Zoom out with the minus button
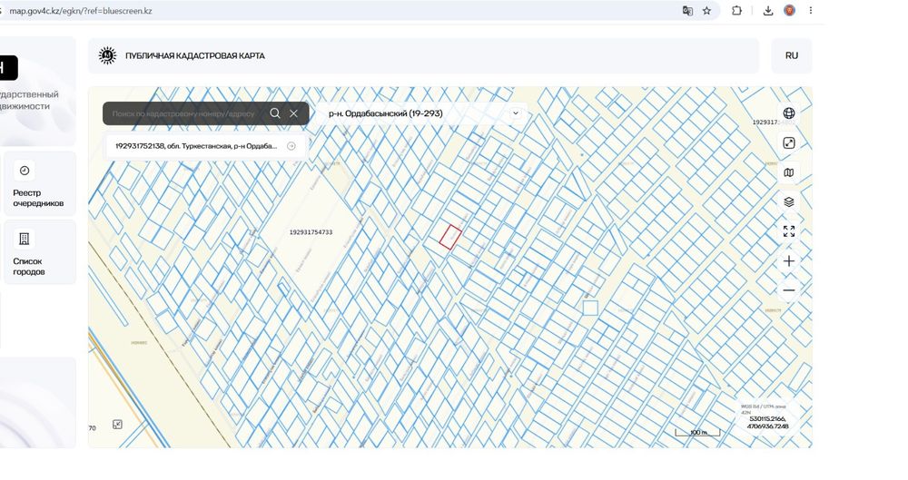Screen dimensions: 908x480 point(789,290)
